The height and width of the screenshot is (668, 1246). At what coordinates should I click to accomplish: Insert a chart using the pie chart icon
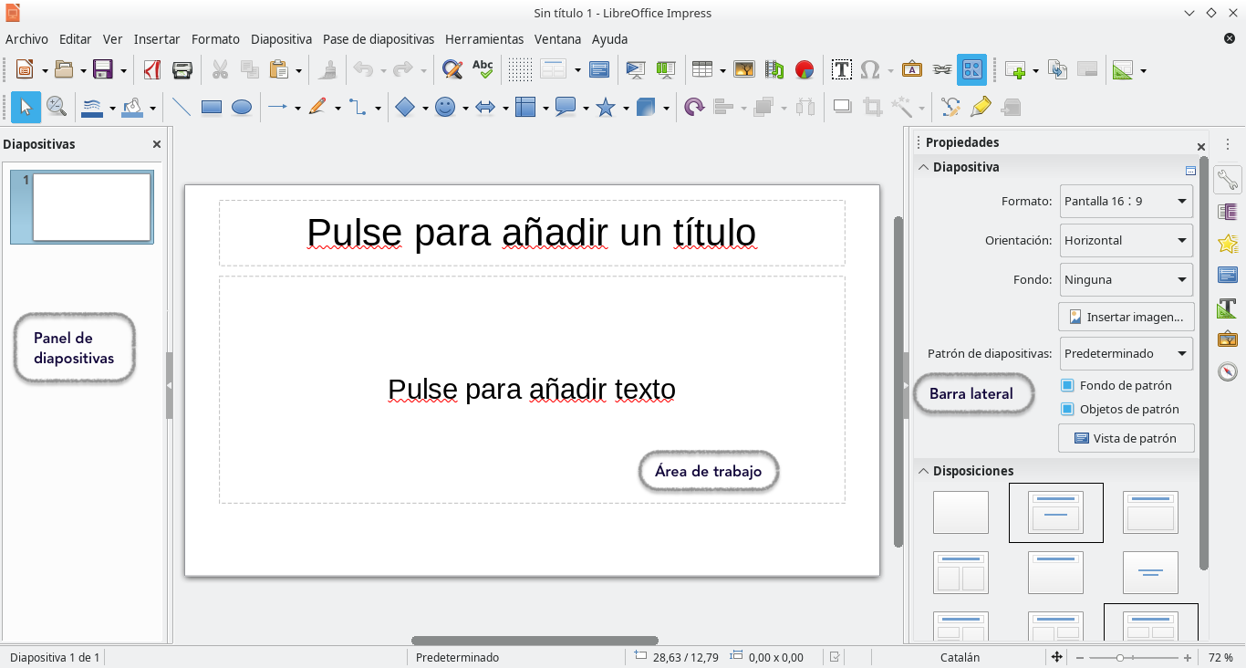point(805,69)
